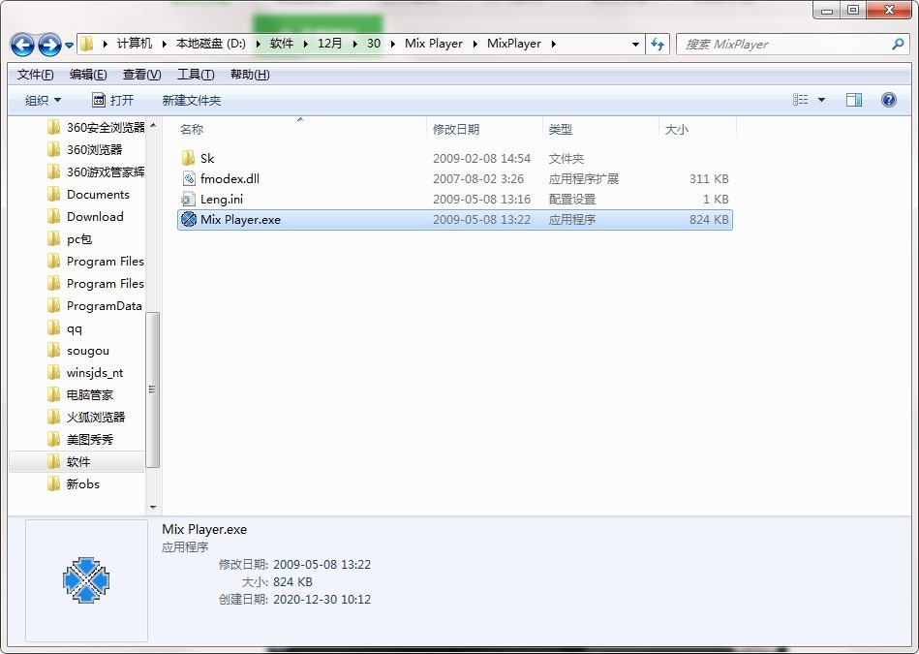Select the Mix Player.exe file icon
This screenshot has width=919, height=654.
point(188,219)
